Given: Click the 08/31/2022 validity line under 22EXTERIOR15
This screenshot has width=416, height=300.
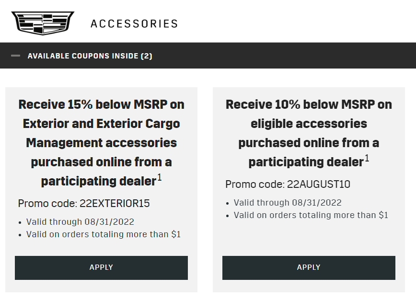Looking at the screenshot, I should tap(80, 222).
